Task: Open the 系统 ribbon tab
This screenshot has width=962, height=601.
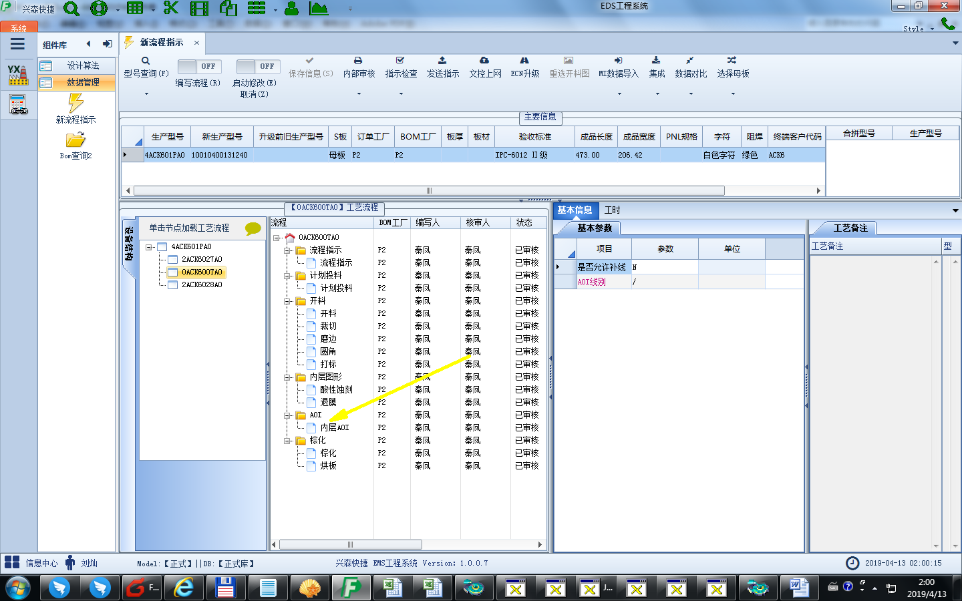Action: pos(19,28)
